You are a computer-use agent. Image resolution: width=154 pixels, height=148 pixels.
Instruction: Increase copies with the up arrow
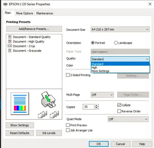coord(96,105)
